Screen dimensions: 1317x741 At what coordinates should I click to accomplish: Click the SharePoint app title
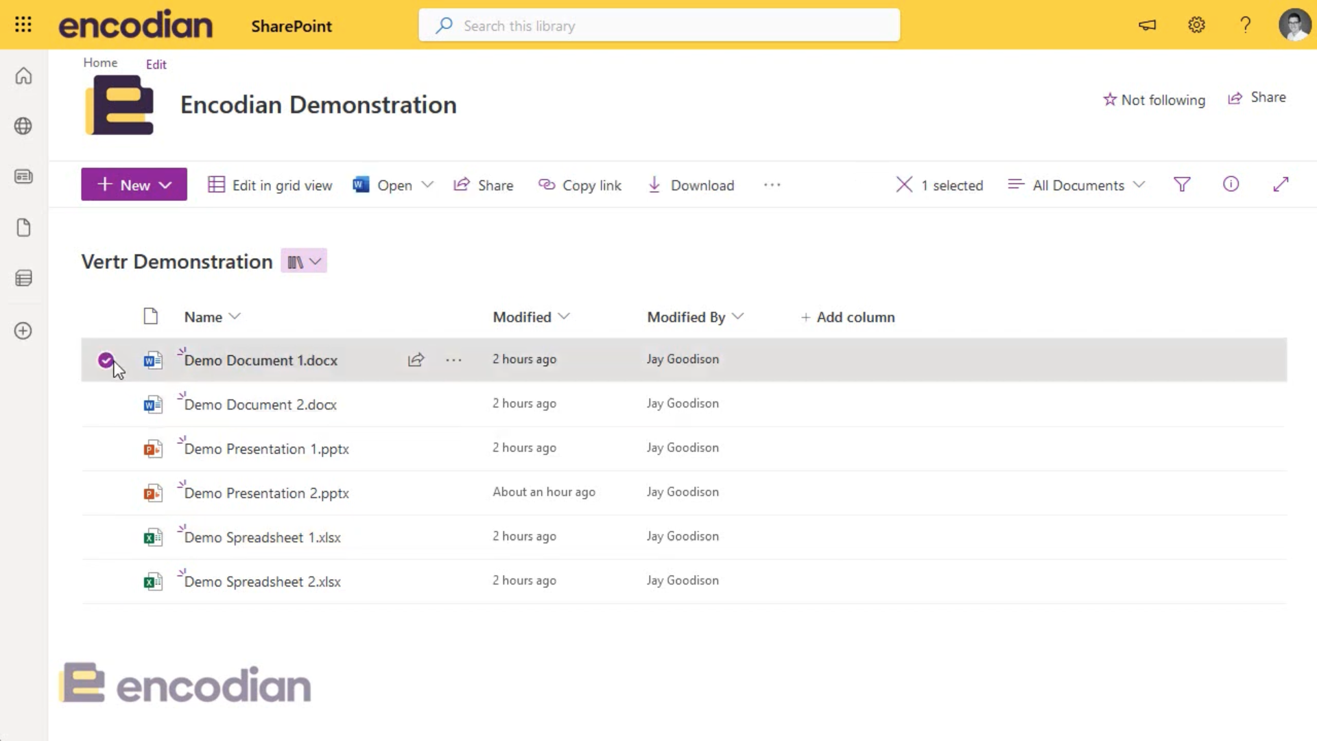[x=292, y=26]
